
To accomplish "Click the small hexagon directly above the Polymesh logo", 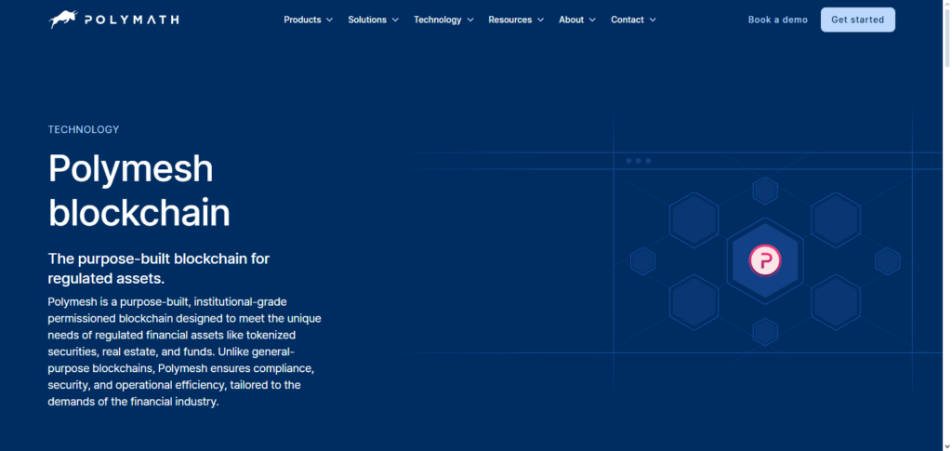I will [765, 192].
